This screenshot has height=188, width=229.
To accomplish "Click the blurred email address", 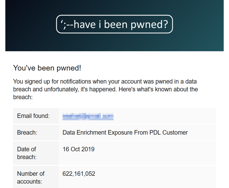I will [88, 117].
